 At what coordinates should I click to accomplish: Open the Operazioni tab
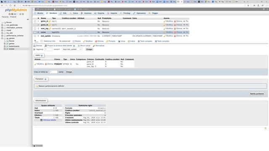pos(139,13)
